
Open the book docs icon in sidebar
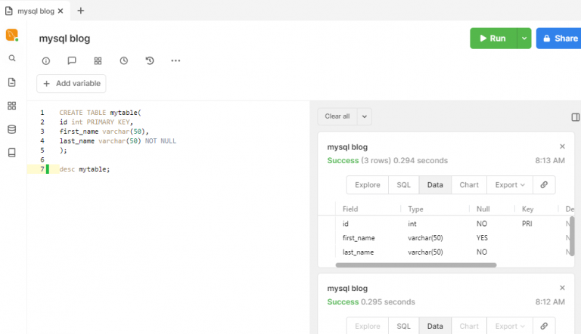(11, 153)
